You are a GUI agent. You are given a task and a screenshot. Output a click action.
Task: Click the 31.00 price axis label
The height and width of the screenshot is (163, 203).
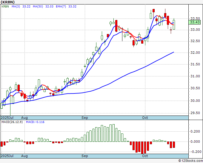pos(195,76)
